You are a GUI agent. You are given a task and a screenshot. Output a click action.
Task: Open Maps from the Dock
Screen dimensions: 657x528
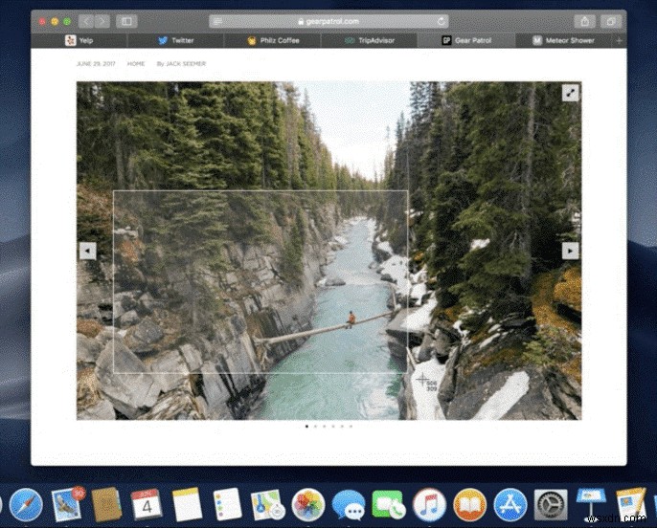tap(267, 505)
